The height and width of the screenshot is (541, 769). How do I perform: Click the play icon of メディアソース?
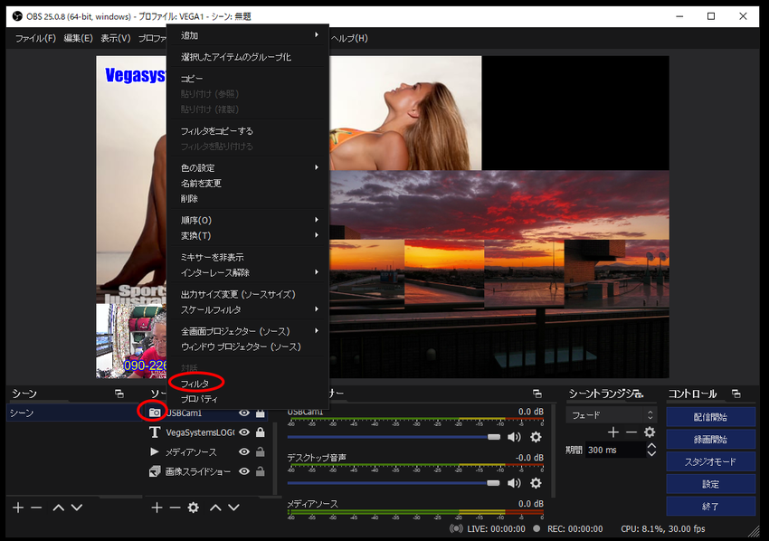(155, 451)
